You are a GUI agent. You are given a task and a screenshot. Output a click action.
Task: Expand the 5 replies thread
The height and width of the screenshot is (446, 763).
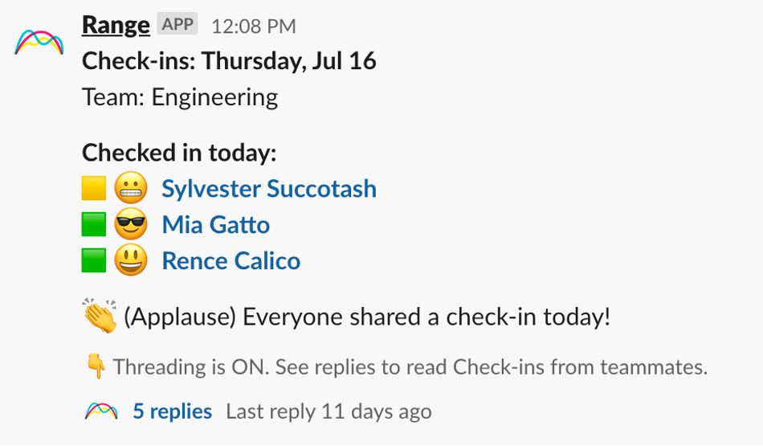[x=172, y=411]
